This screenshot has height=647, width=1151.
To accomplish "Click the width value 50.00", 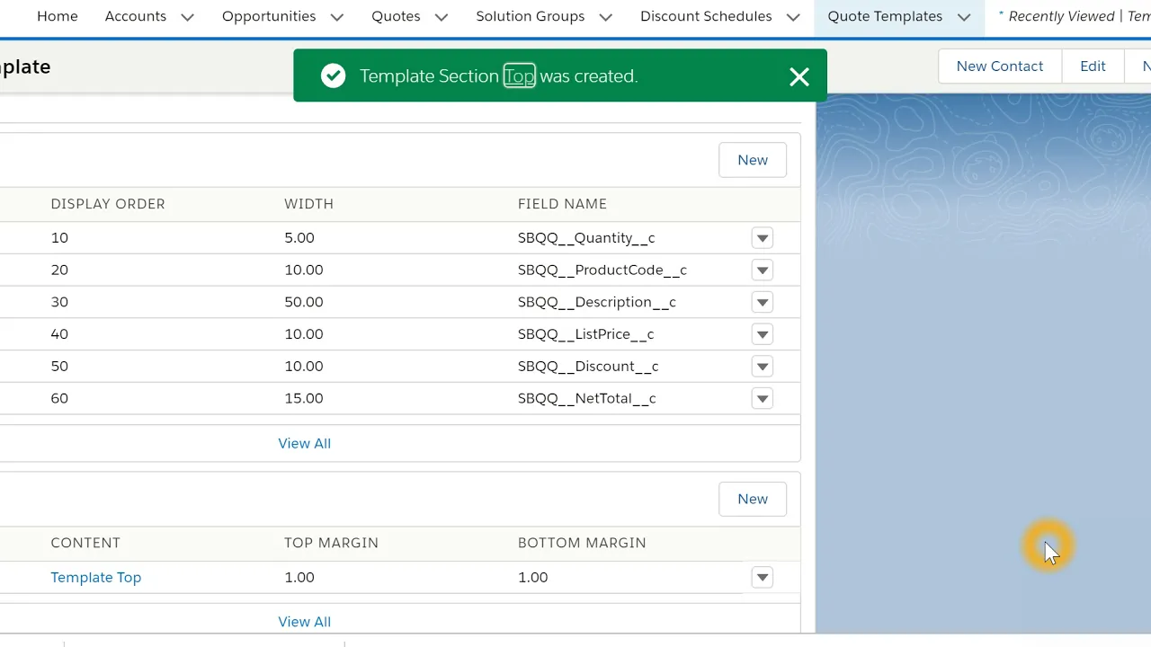I will tap(304, 302).
